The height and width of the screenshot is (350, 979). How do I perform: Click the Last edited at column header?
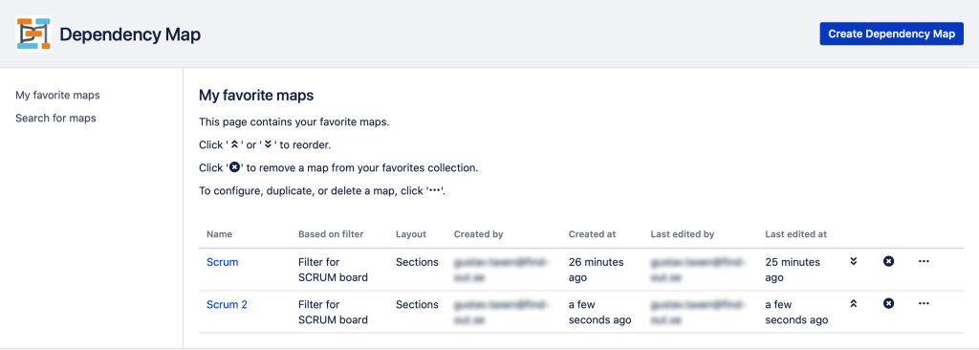tap(796, 234)
